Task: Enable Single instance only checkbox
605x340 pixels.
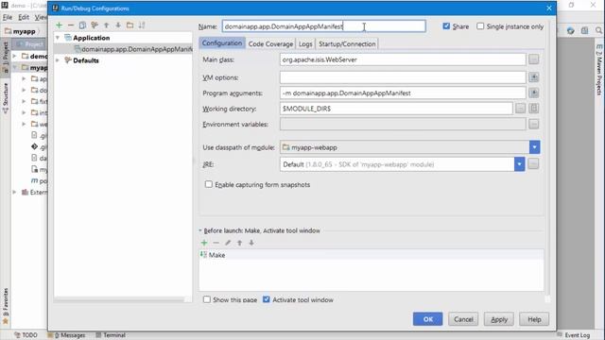Action: pos(480,26)
